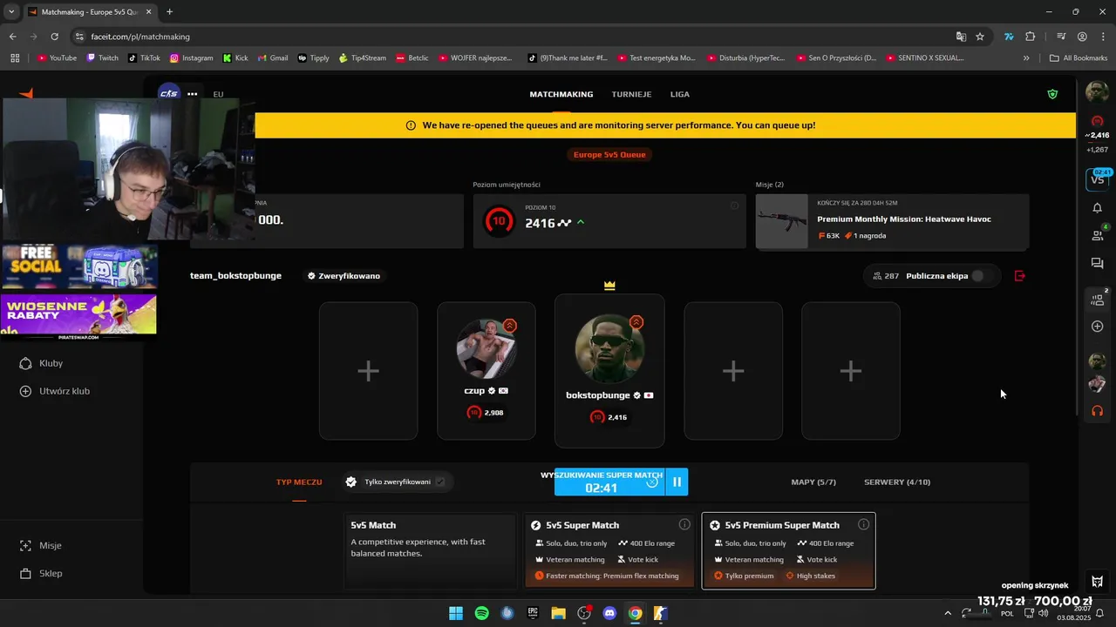The width and height of the screenshot is (1116, 627).
Task: Open the friends list icon
Action: point(1097,235)
